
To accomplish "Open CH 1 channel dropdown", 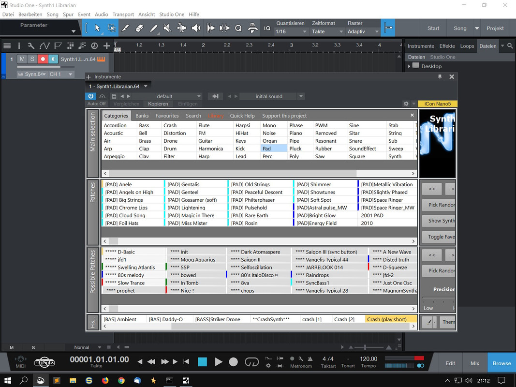I will [60, 74].
